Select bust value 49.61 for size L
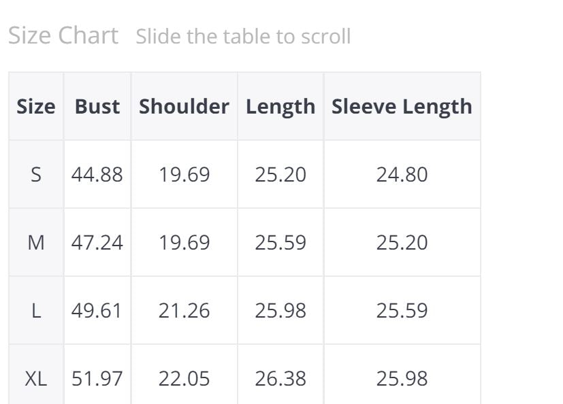Viewport: 563px width, 404px height. tap(97, 311)
